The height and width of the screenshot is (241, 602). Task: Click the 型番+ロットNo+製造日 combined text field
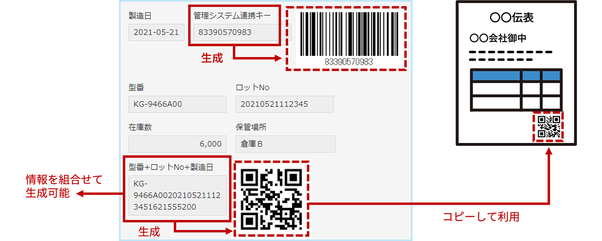point(177,195)
